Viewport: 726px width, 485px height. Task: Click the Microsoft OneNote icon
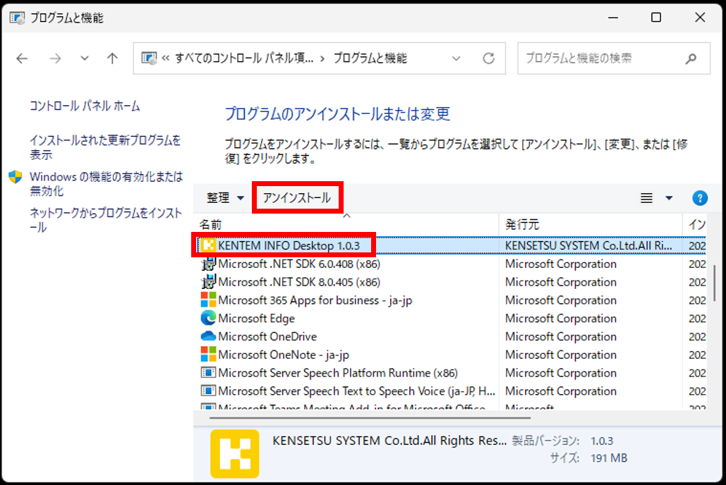click(207, 355)
